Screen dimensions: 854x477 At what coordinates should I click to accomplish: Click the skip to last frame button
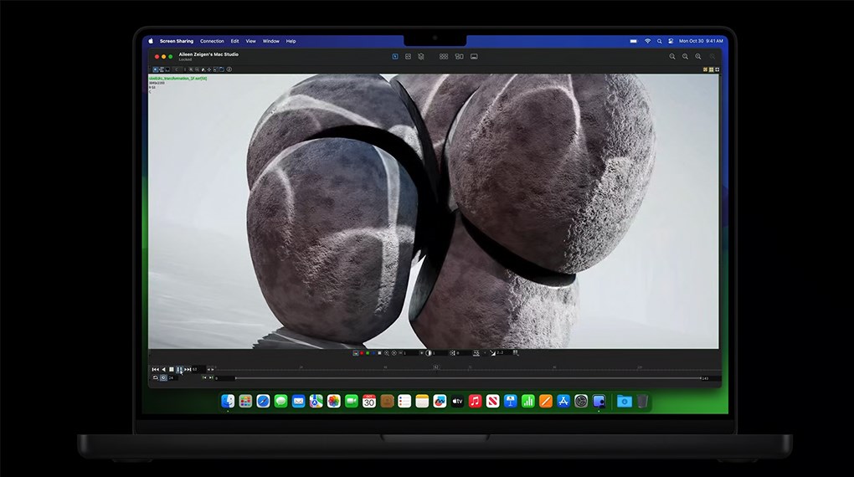click(x=187, y=369)
